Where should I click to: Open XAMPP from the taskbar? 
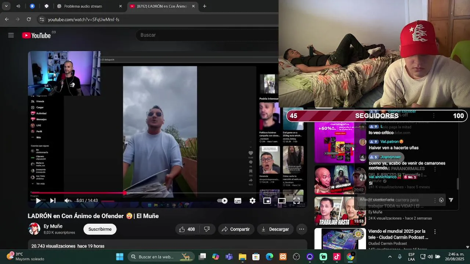283,257
